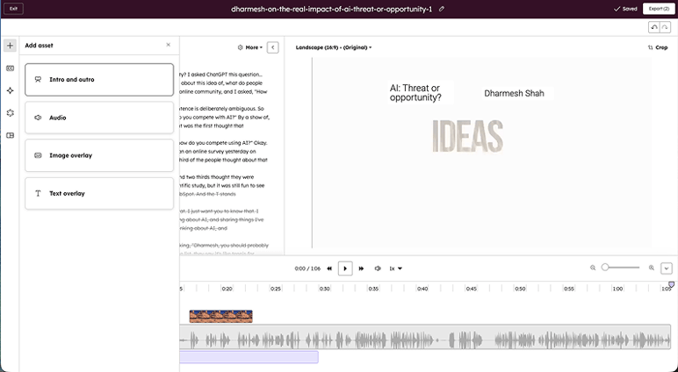Screen dimensions: 678x372
Task: Click the undo arrow
Action: (x=653, y=27)
